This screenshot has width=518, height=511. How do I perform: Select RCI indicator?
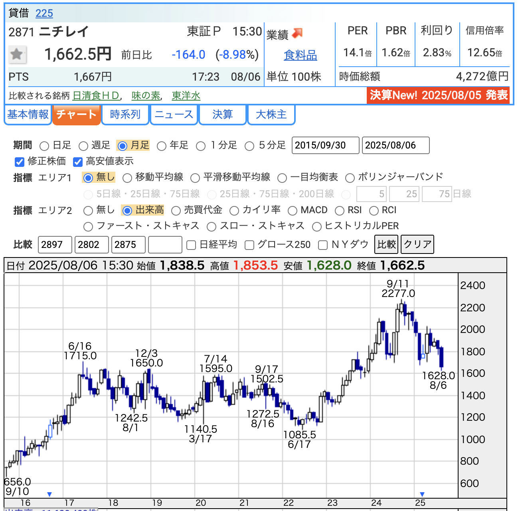point(374,210)
